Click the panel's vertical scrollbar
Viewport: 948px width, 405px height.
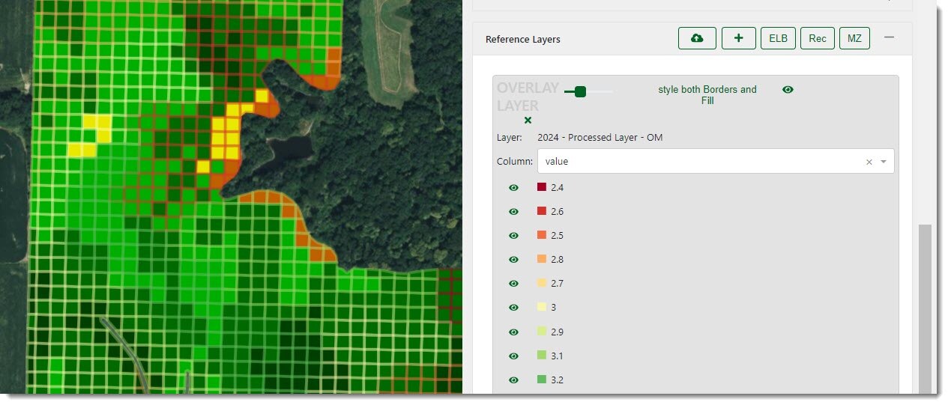tap(925, 307)
